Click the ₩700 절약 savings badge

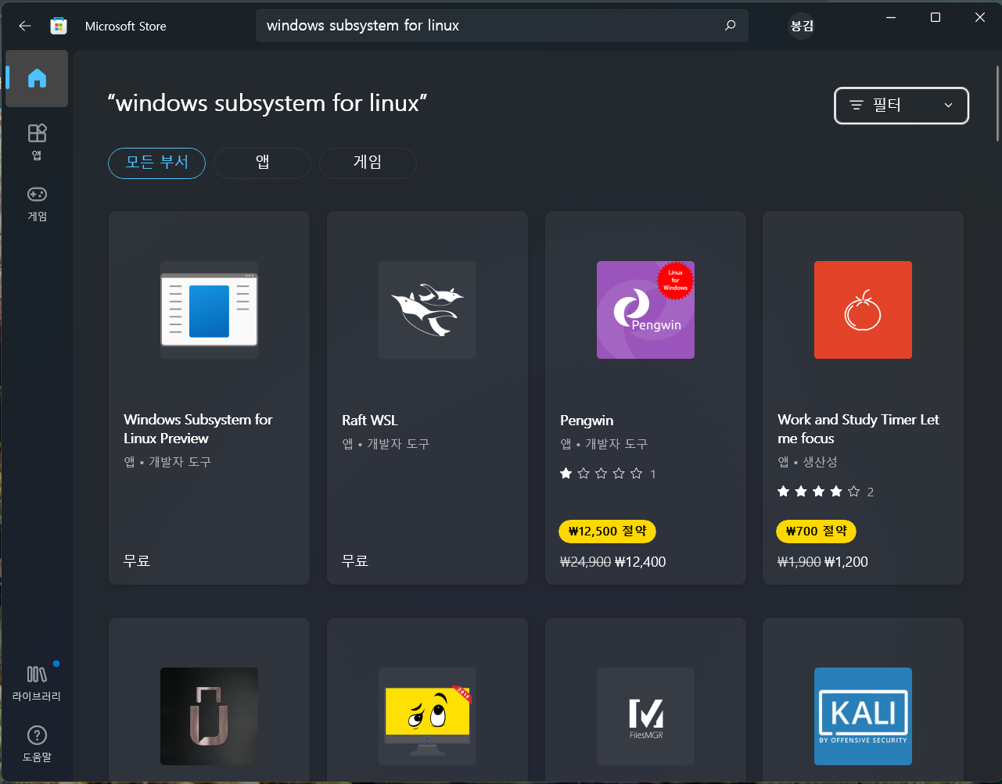click(816, 532)
